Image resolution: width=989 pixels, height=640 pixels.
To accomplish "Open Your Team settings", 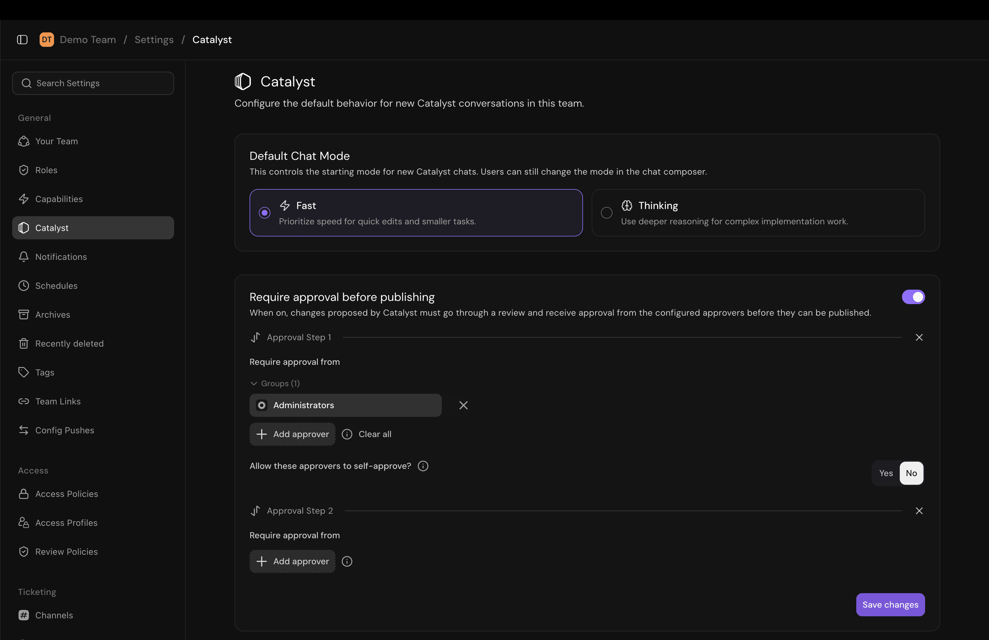I will coord(93,141).
